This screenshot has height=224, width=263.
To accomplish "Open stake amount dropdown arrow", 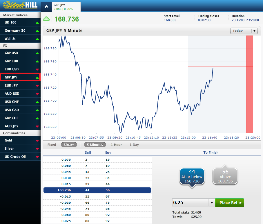I will tap(212, 203).
